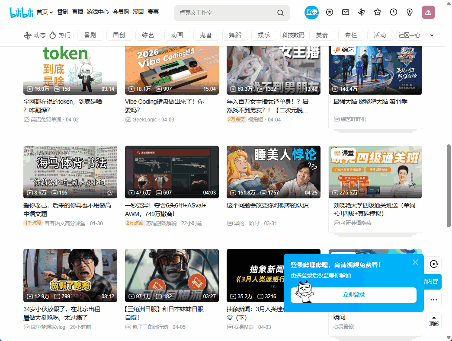
Task: Click the search magnifier icon
Action: click(x=280, y=13)
